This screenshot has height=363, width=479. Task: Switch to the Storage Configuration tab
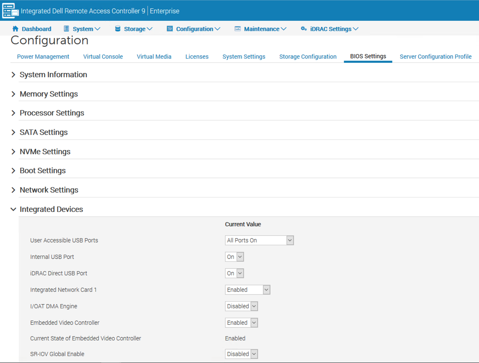point(308,56)
